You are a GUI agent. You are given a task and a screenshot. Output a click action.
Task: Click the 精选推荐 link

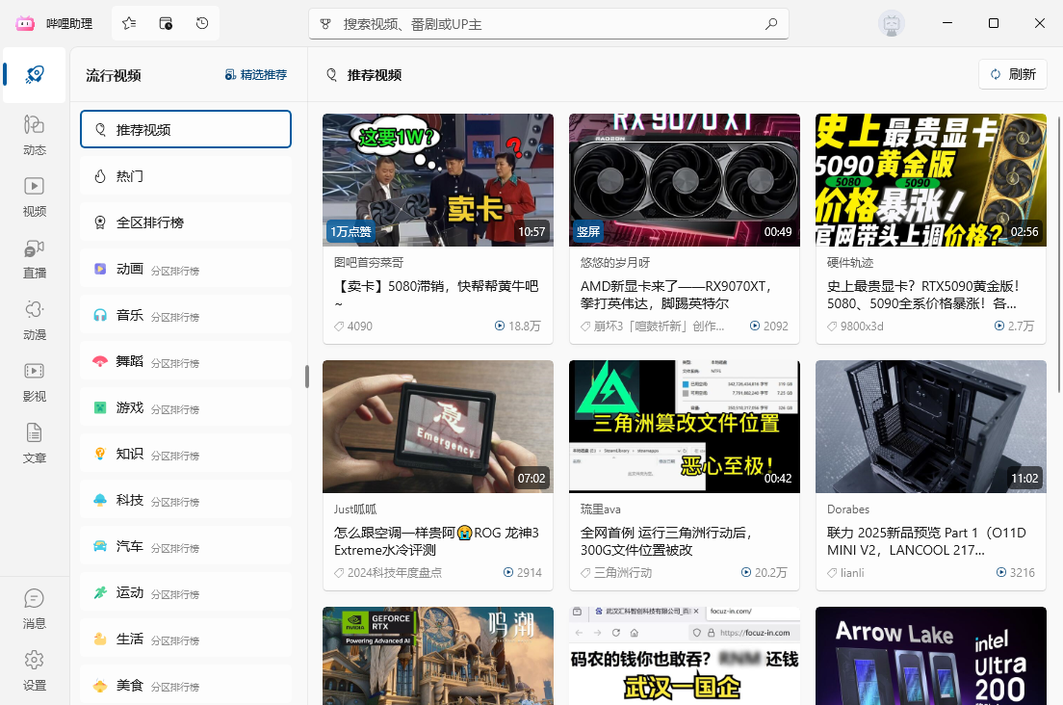[255, 74]
